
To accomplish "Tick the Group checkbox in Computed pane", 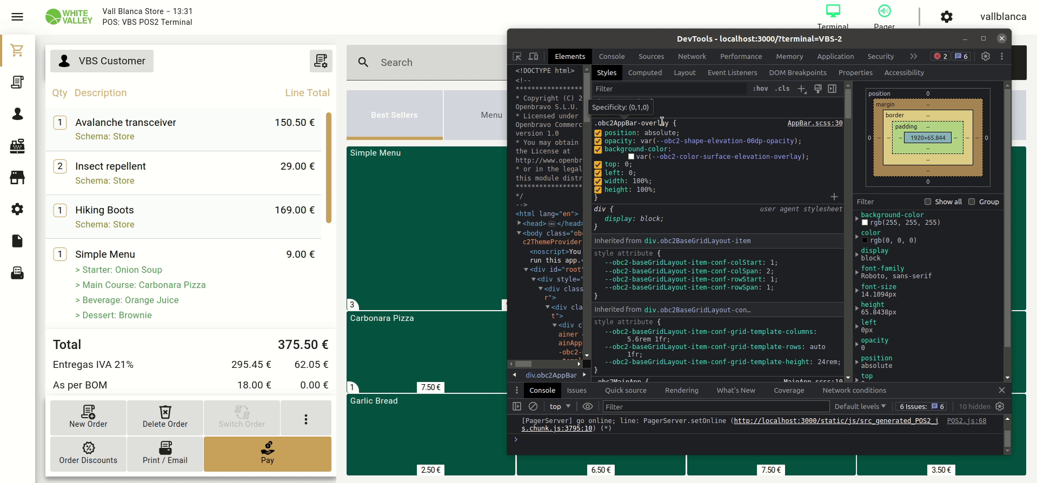I will (972, 202).
